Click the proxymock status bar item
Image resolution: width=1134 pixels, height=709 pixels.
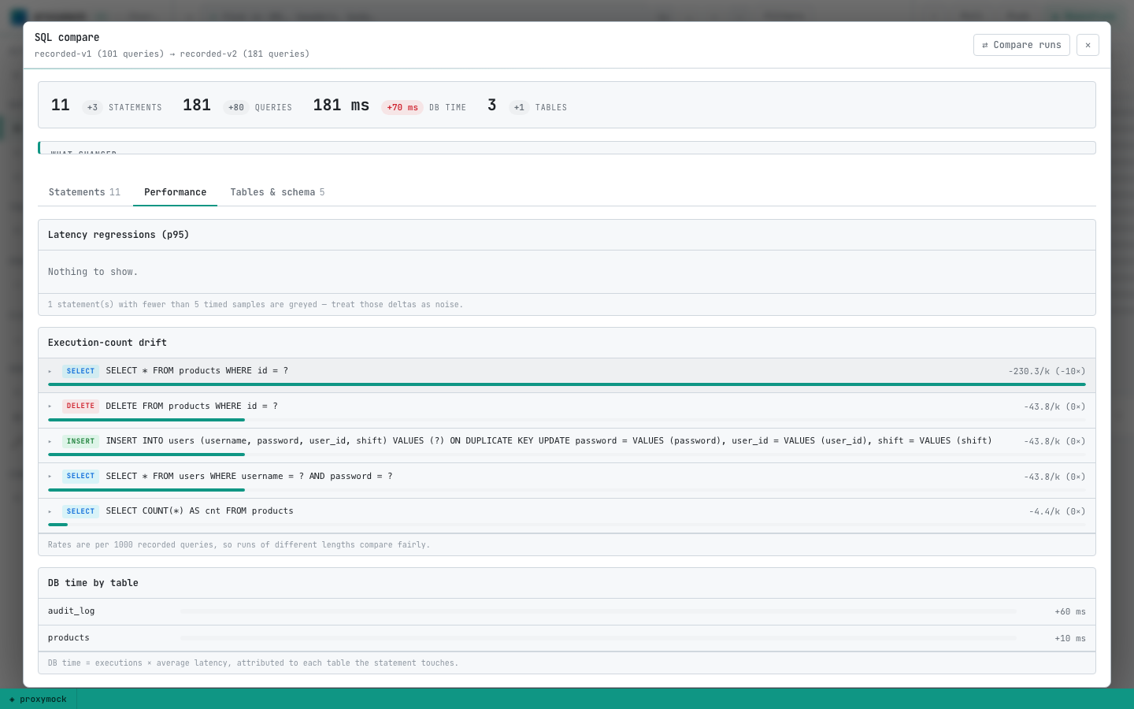coord(38,699)
